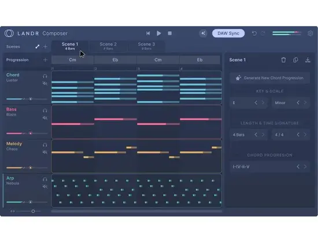318x243 pixels.
Task: Skip back to start of playback
Action: click(148, 34)
